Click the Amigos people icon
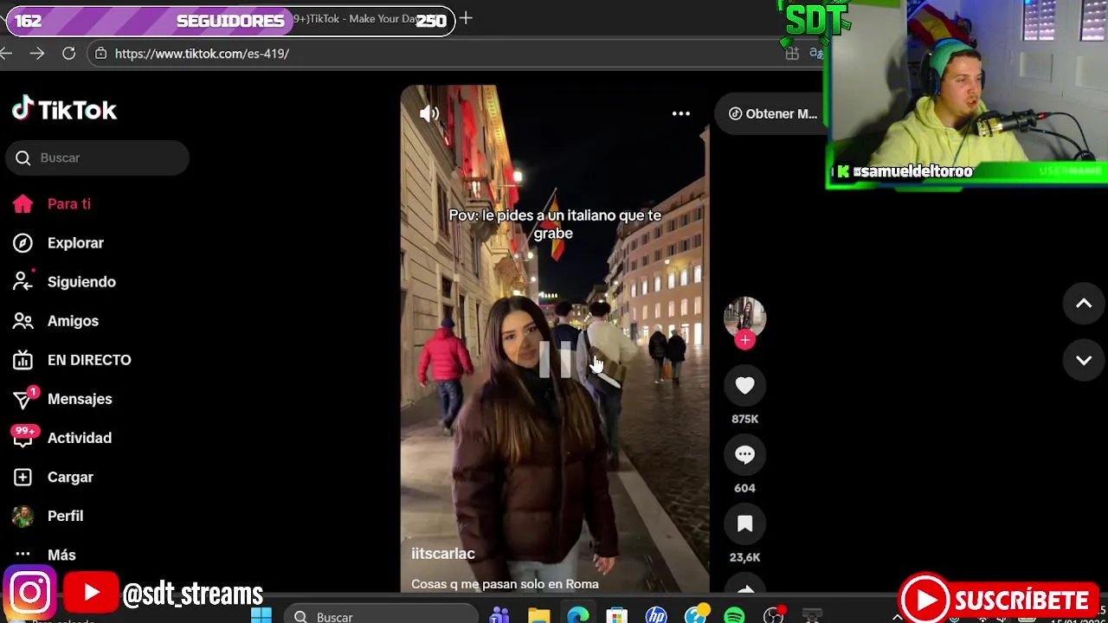The height and width of the screenshot is (623, 1108). (x=23, y=321)
